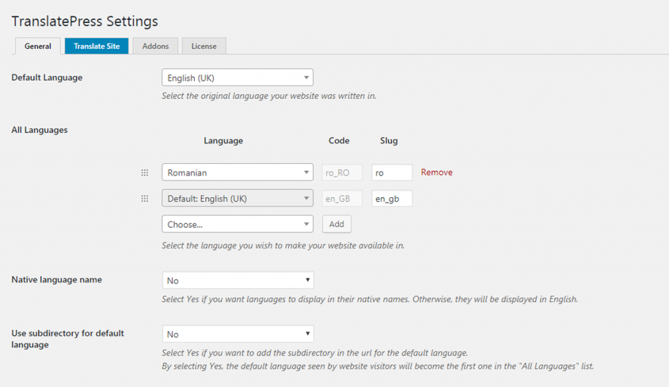Open the Choose... language dropdown
Screen dimensions: 669x387
pyautogui.click(x=238, y=224)
